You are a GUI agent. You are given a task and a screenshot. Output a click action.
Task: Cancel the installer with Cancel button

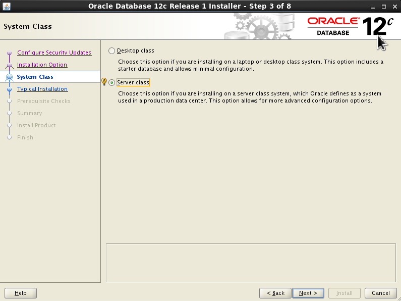(380, 293)
